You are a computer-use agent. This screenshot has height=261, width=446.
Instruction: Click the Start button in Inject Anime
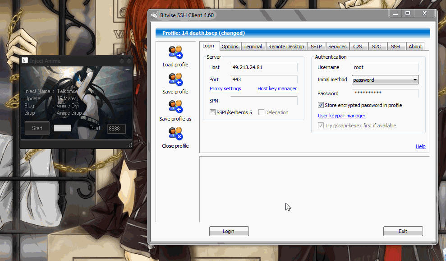(37, 128)
